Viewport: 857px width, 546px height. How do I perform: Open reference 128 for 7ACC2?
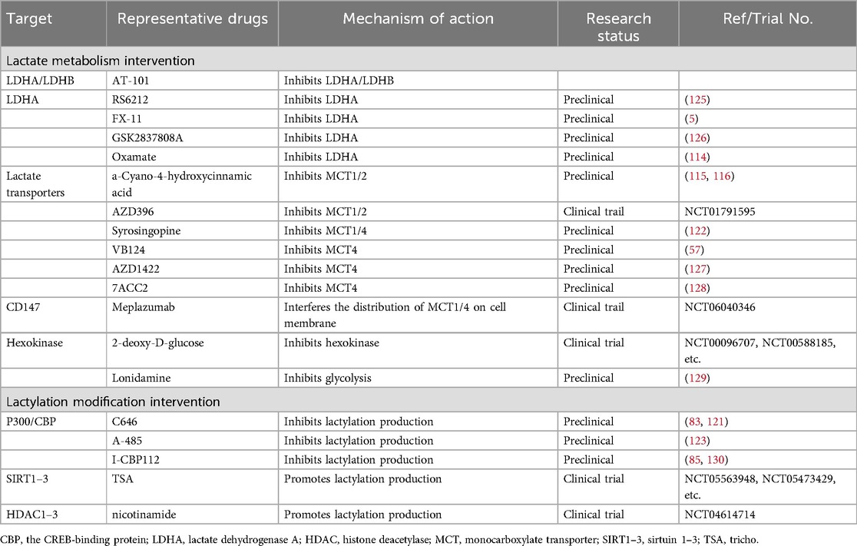tap(697, 288)
